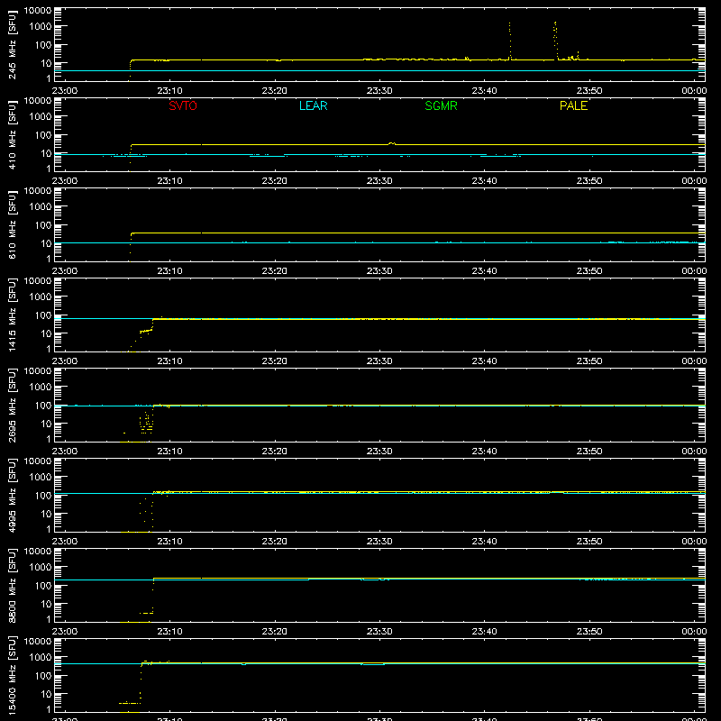Click the 23:00 tick label under the 1415 MHz plot

(65, 361)
